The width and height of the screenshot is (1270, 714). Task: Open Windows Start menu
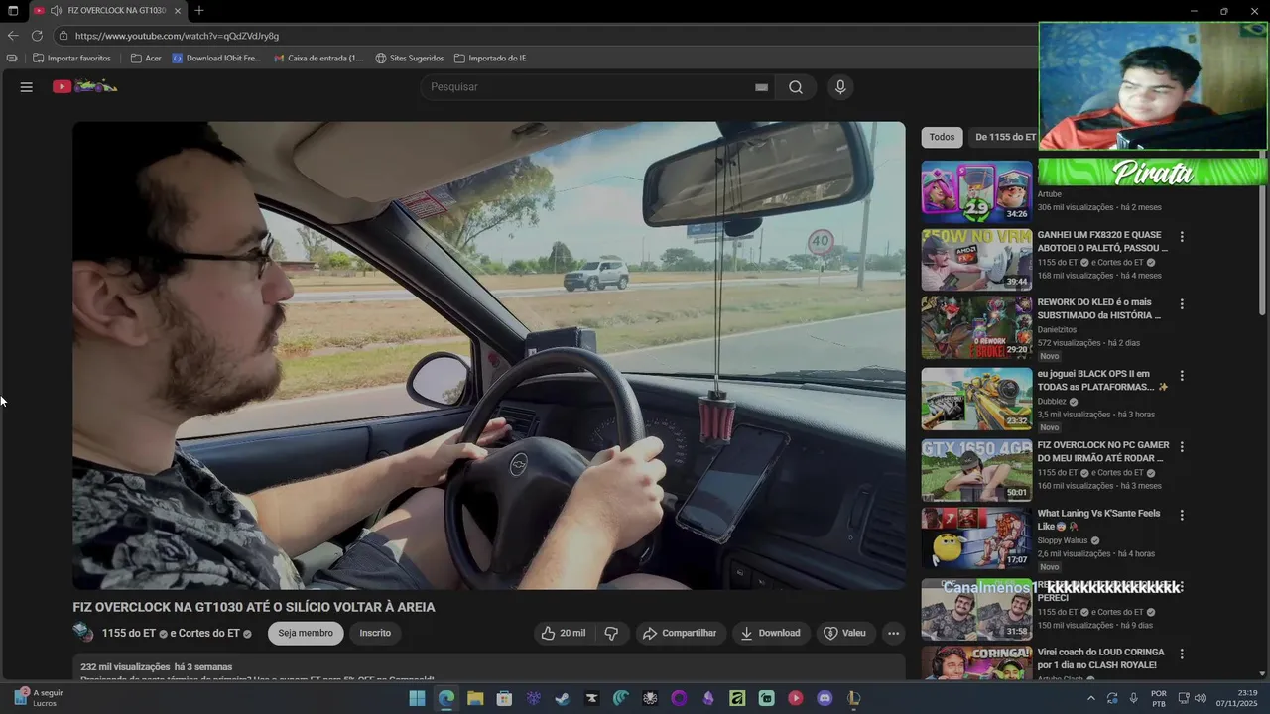click(x=417, y=698)
